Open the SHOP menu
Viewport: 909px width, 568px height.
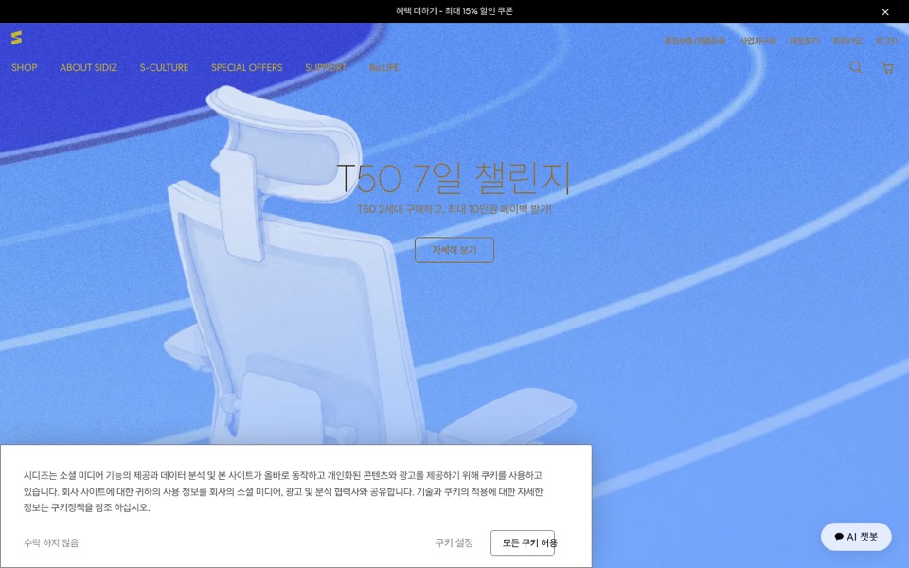pos(25,68)
